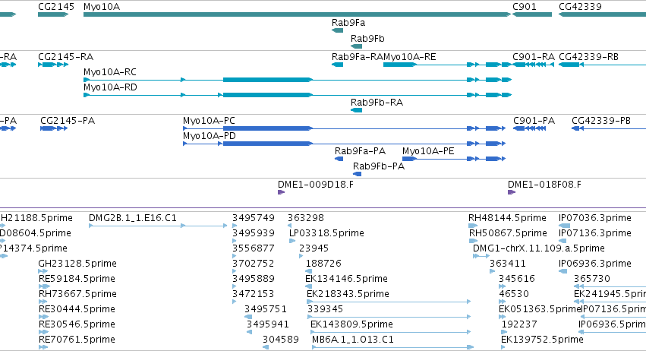Click the Myo10A-PD protein label

click(210, 136)
